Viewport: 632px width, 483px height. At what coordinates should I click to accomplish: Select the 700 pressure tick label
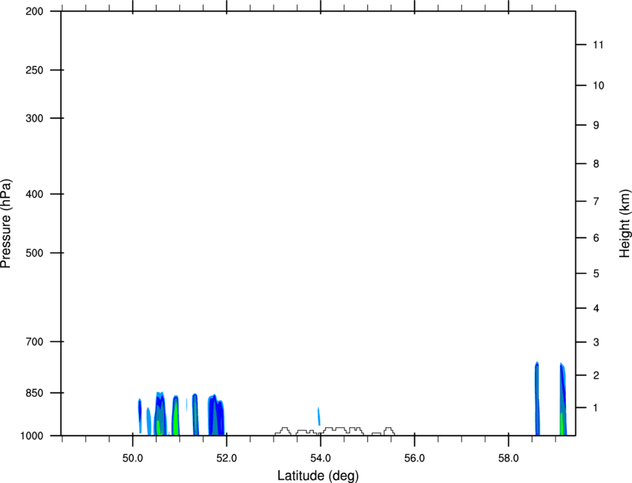[34, 342]
